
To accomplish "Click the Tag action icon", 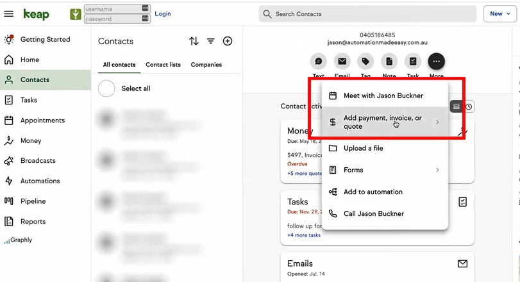I will tap(365, 62).
